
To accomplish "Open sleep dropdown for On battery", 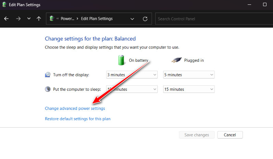I will 132,89.
